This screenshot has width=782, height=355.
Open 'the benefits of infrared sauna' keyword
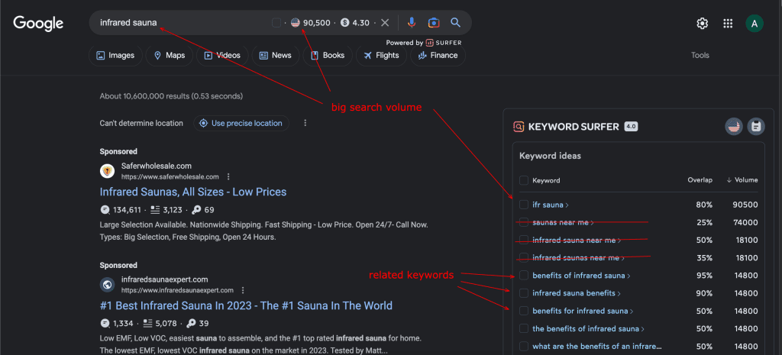589,328
